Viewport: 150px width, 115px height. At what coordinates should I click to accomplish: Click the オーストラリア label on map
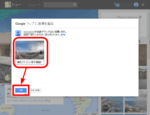click(x=6, y=108)
